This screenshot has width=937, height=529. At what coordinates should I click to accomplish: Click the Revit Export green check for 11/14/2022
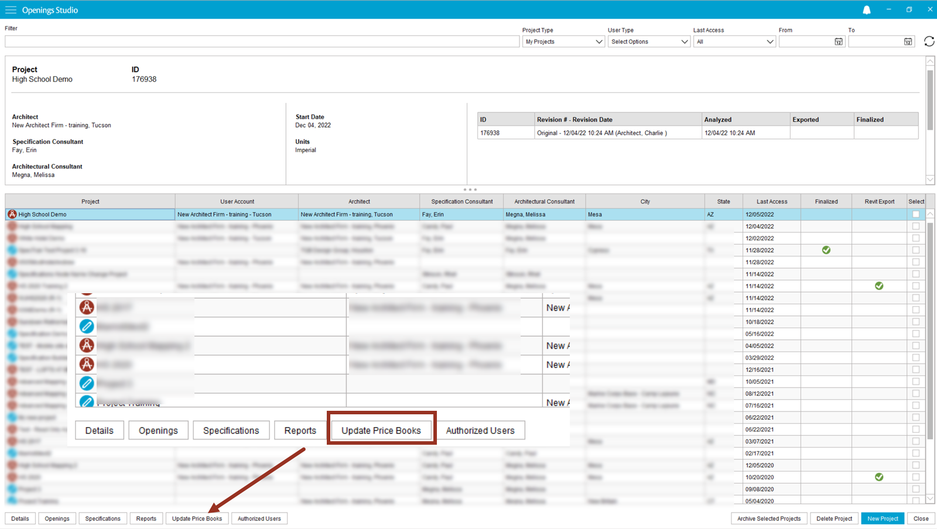(x=879, y=286)
